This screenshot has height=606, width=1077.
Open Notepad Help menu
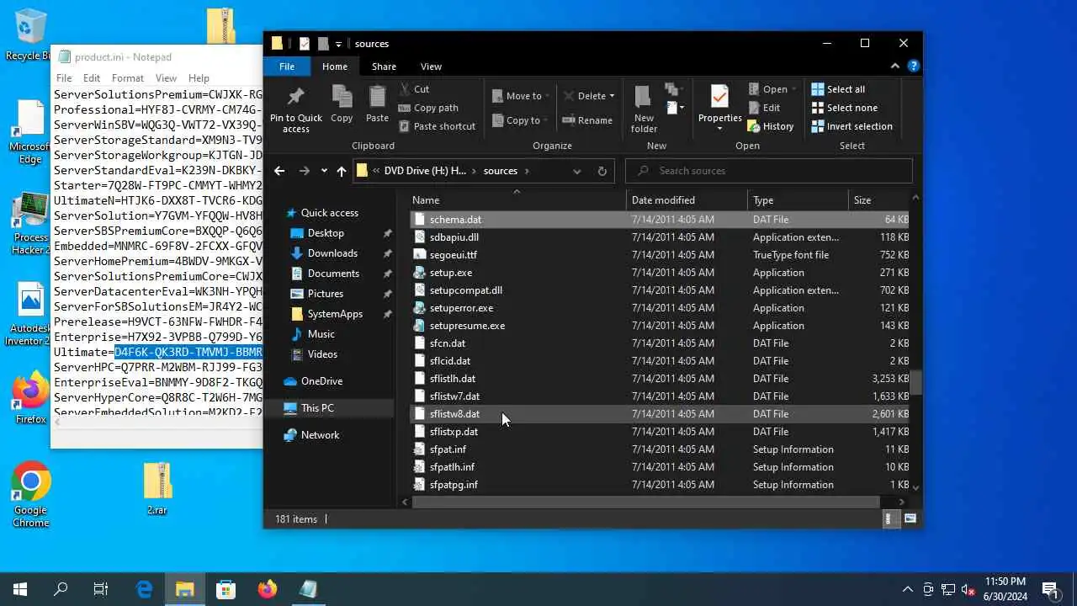199,78
